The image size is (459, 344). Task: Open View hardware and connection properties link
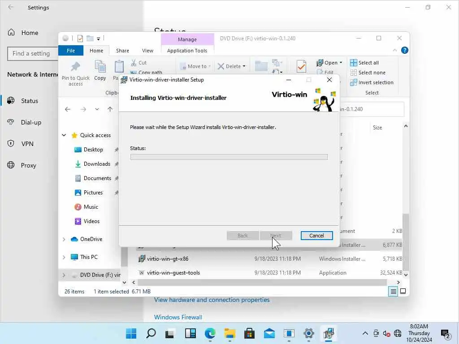pos(212,300)
